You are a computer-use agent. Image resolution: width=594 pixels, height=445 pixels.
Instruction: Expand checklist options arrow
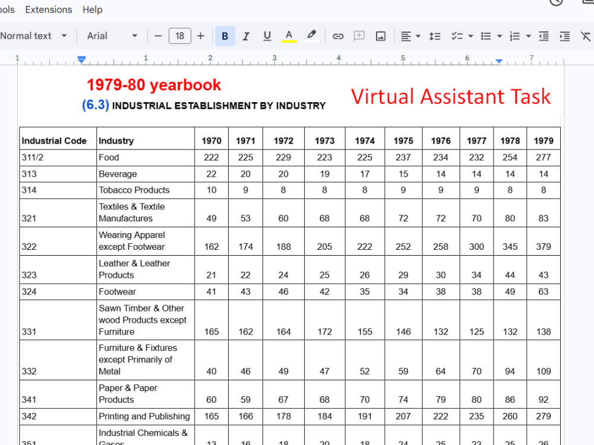470,36
